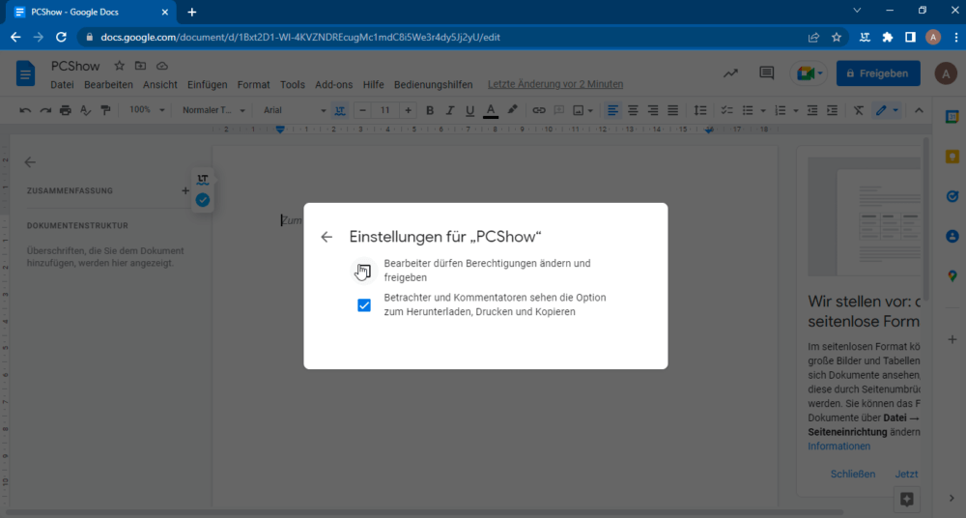Toggle bold formatting
966x518 pixels.
click(x=430, y=110)
